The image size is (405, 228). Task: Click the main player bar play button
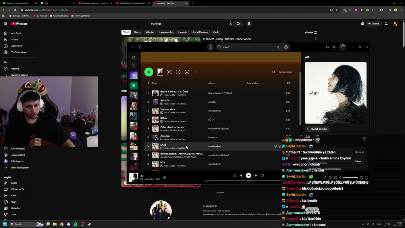(x=248, y=175)
